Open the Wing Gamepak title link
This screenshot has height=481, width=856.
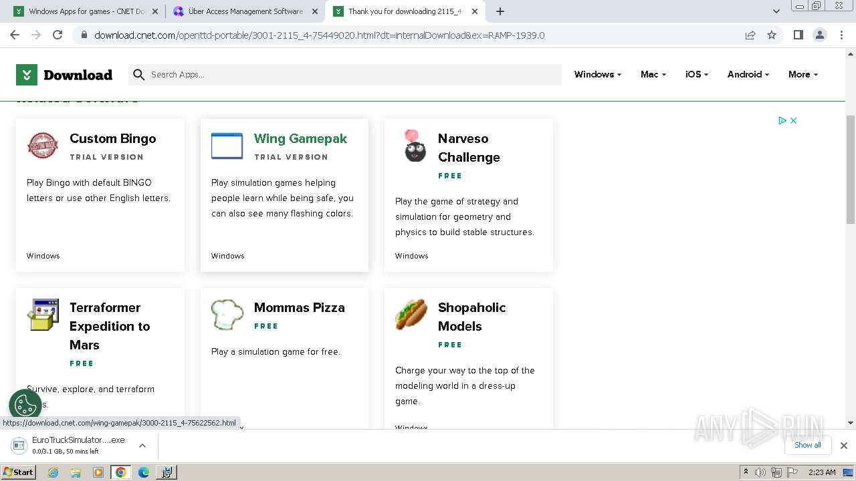tap(300, 138)
